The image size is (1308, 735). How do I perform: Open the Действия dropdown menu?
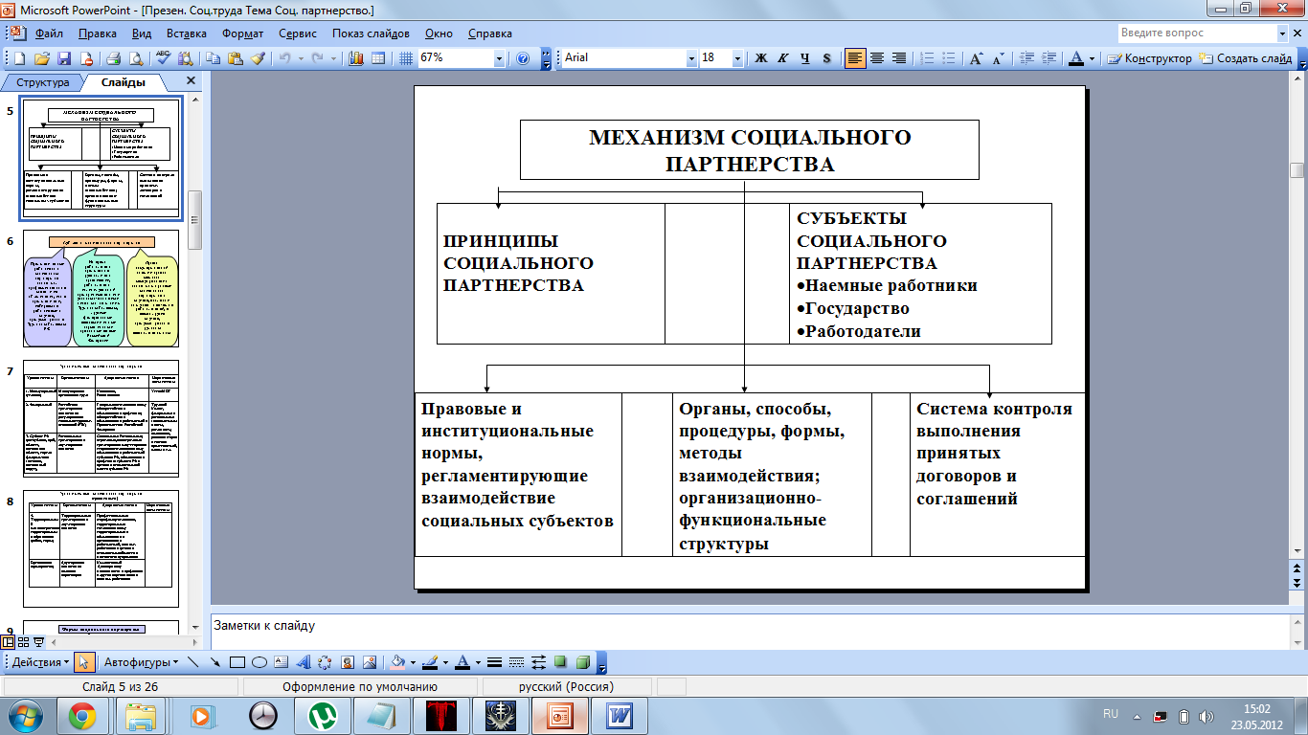point(40,662)
